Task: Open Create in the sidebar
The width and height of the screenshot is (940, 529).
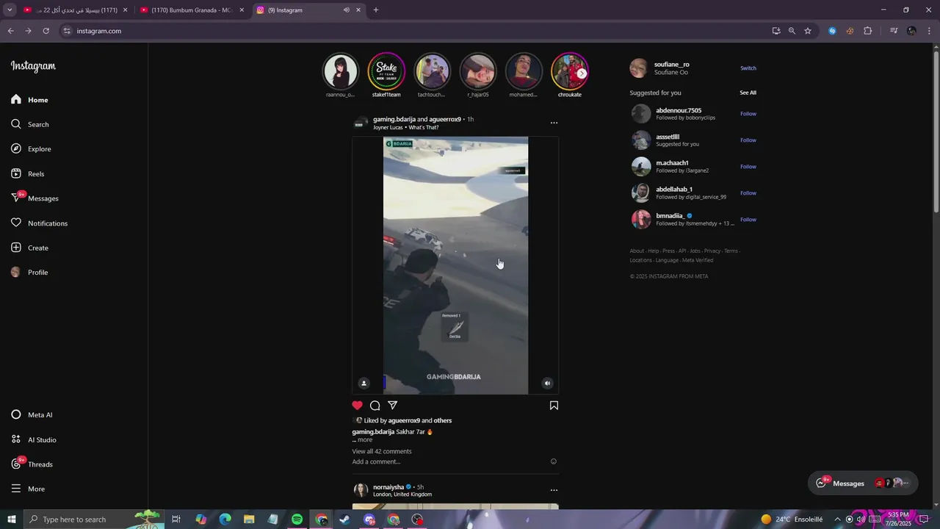Action: [x=29, y=248]
